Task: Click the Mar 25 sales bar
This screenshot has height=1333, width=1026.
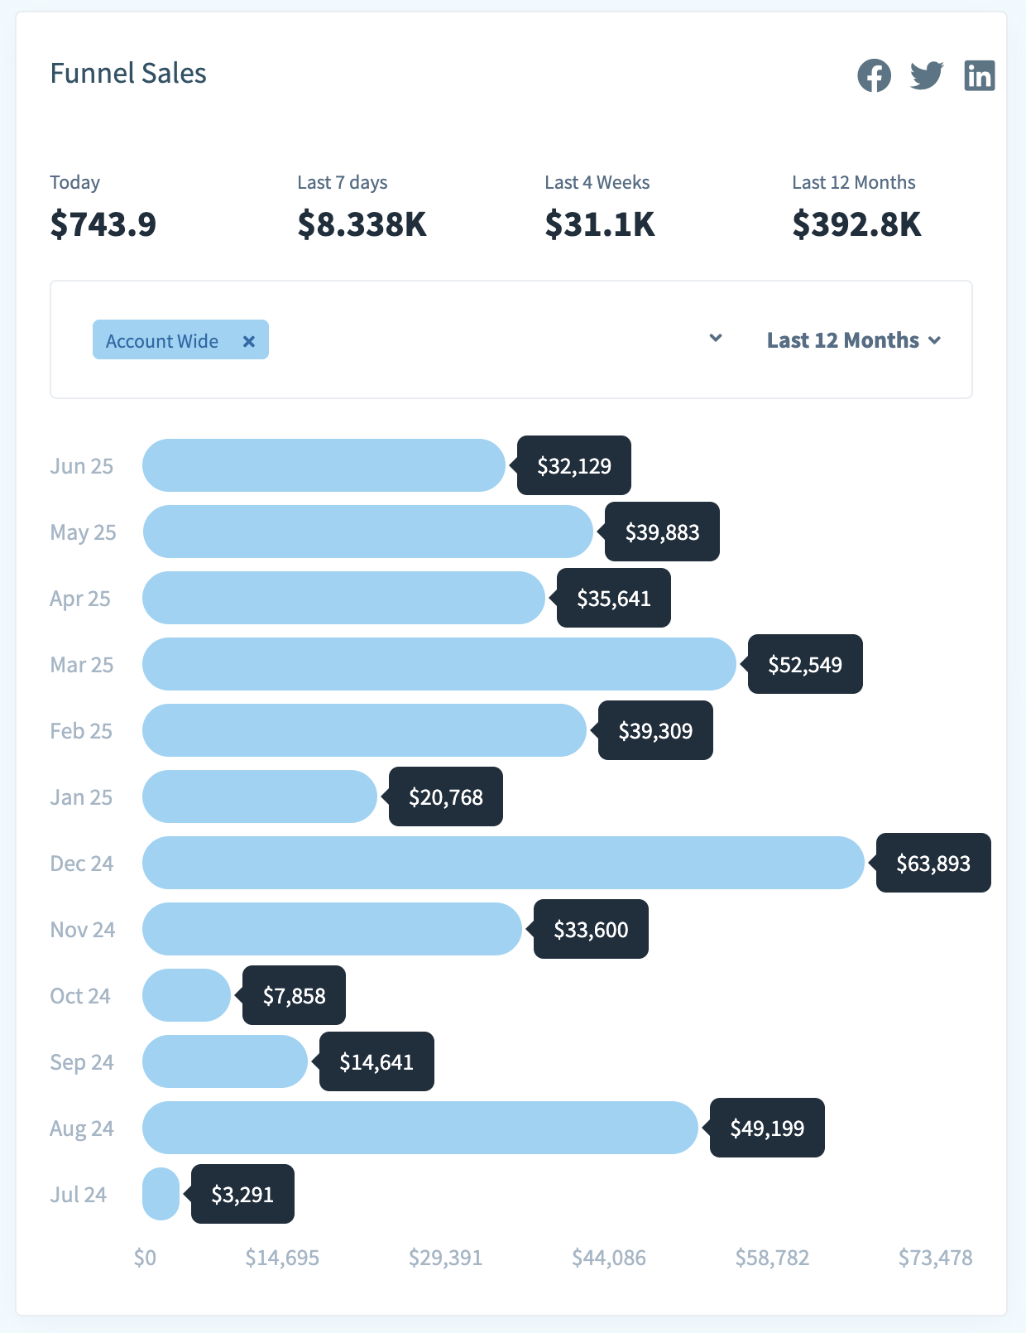Action: click(439, 664)
